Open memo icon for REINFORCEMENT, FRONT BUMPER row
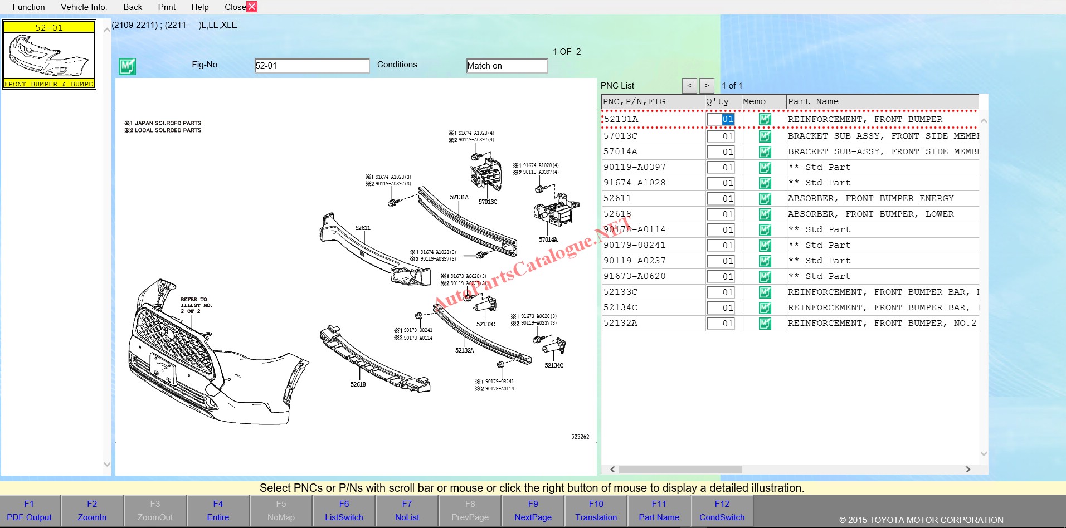 click(765, 120)
